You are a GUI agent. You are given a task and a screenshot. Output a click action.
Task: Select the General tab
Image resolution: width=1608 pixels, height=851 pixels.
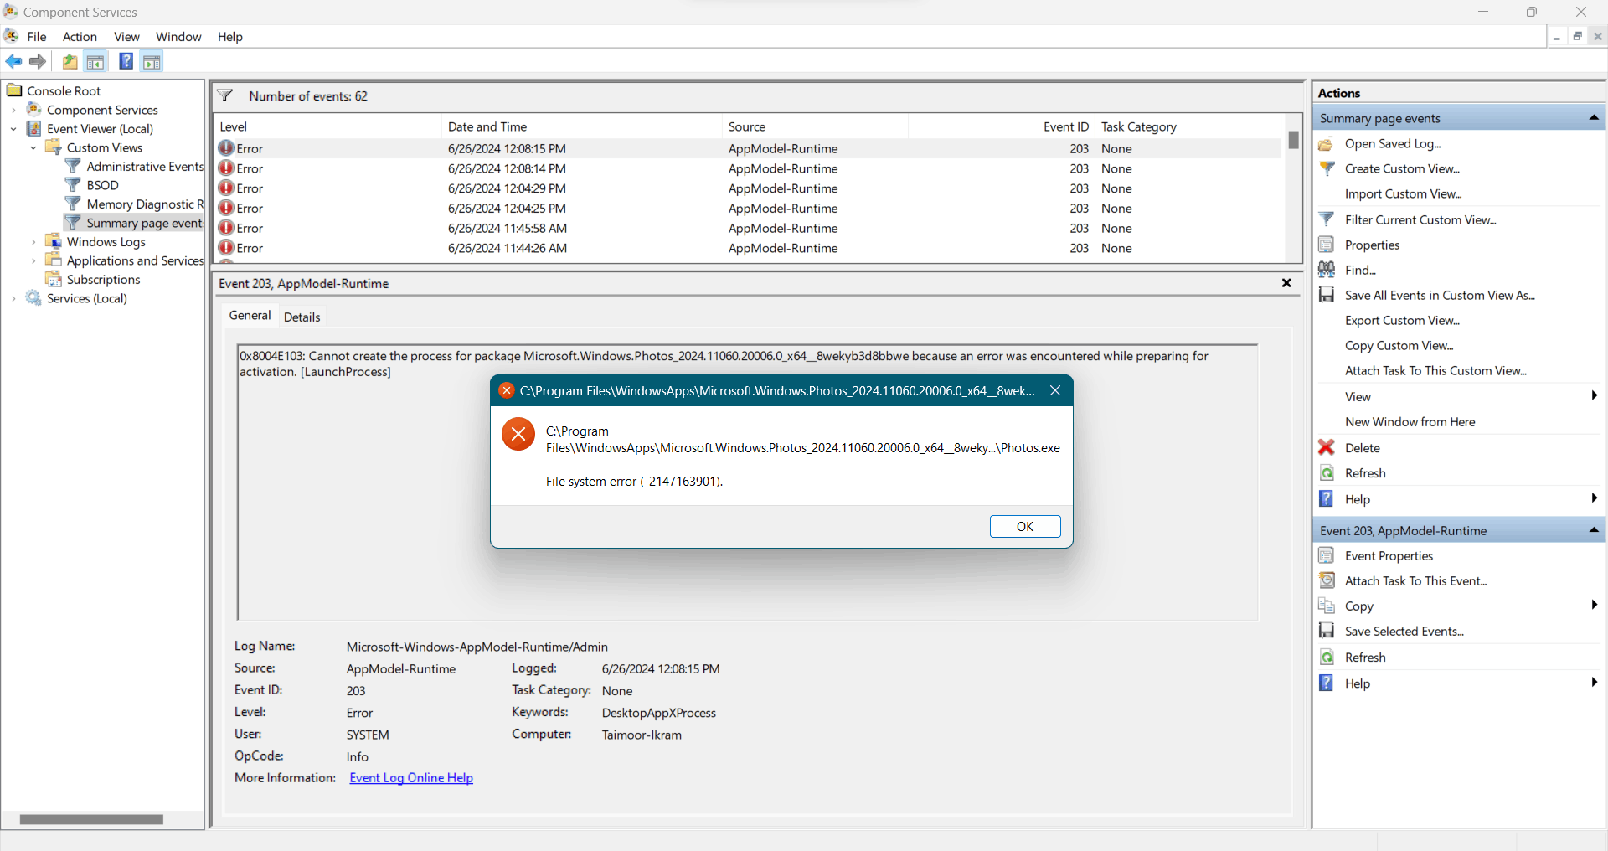tap(250, 316)
